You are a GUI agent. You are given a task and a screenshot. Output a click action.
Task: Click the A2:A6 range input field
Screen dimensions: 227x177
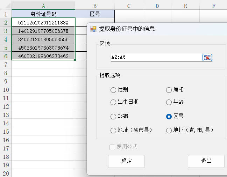click(156, 58)
